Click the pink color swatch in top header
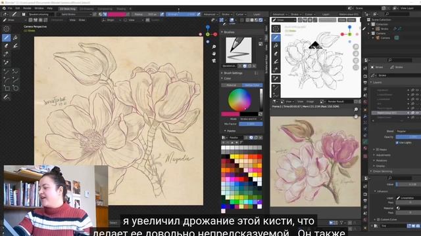 pyautogui.click(x=116, y=14)
